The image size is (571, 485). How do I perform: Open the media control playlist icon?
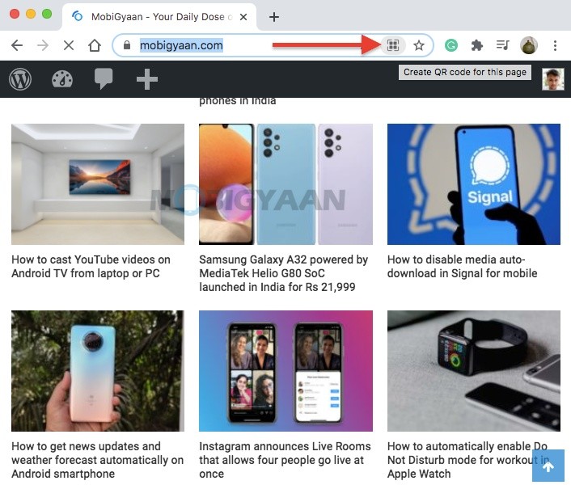tap(502, 45)
